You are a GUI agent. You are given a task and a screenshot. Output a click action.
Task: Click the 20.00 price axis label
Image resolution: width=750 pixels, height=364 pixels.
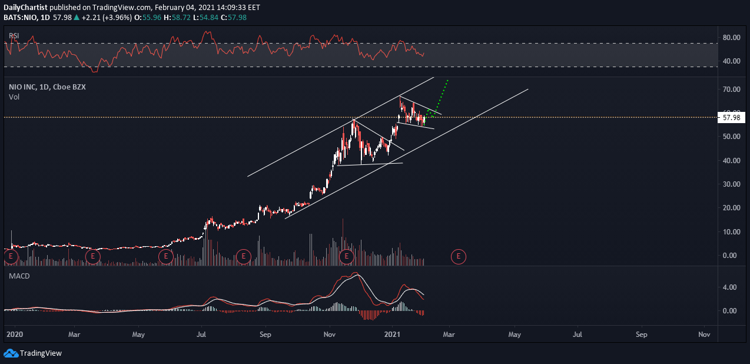point(731,208)
